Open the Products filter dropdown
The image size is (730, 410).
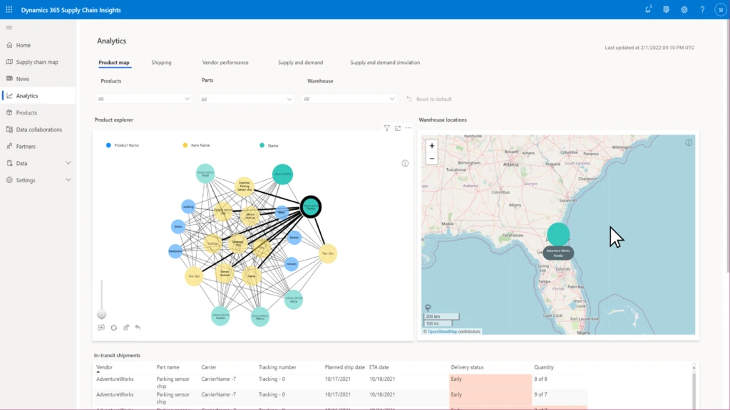coord(143,98)
